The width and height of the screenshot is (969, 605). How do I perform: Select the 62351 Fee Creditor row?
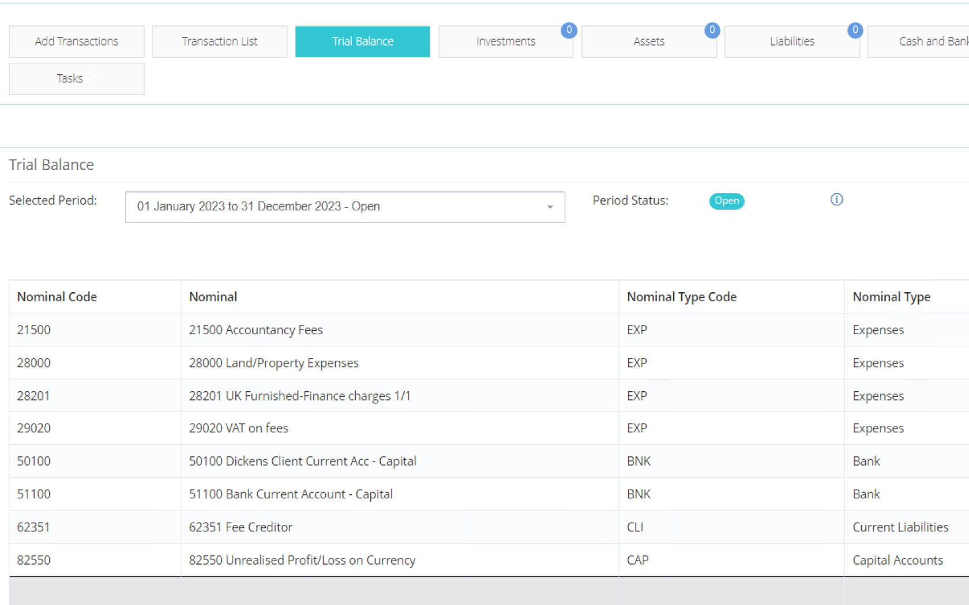tap(241, 527)
